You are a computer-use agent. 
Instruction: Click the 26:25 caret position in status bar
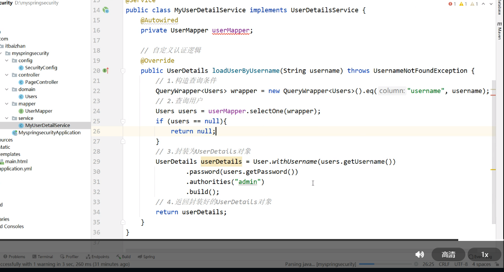tap(428, 264)
